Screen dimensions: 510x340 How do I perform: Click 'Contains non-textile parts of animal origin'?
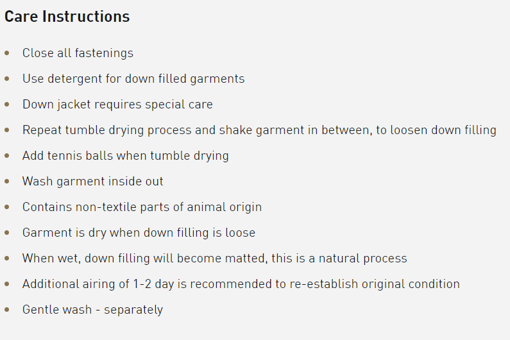[142, 207]
